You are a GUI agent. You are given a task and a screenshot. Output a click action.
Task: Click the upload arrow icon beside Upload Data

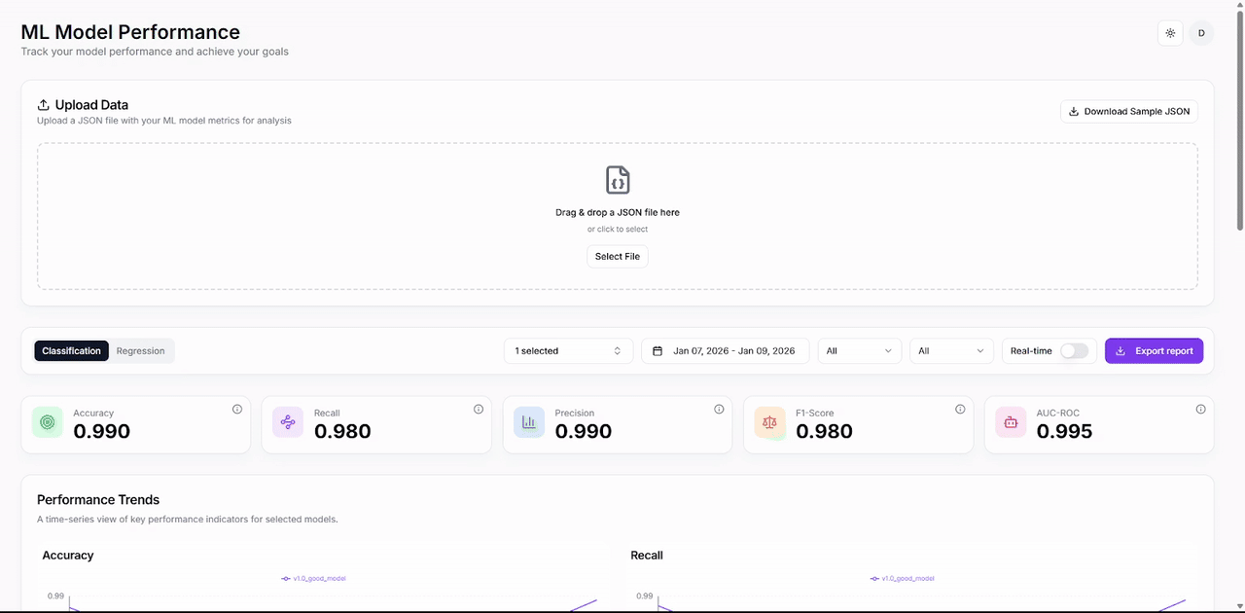pyautogui.click(x=43, y=104)
